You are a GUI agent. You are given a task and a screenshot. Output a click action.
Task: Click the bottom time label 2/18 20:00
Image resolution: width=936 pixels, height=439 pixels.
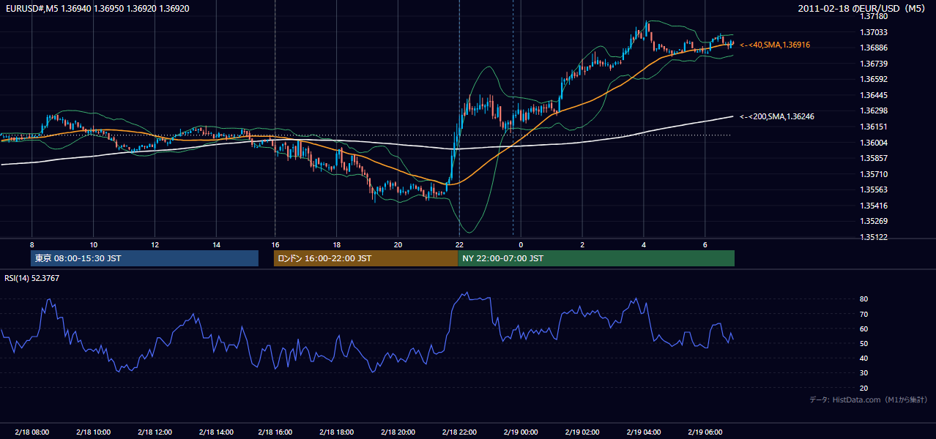[x=398, y=432]
